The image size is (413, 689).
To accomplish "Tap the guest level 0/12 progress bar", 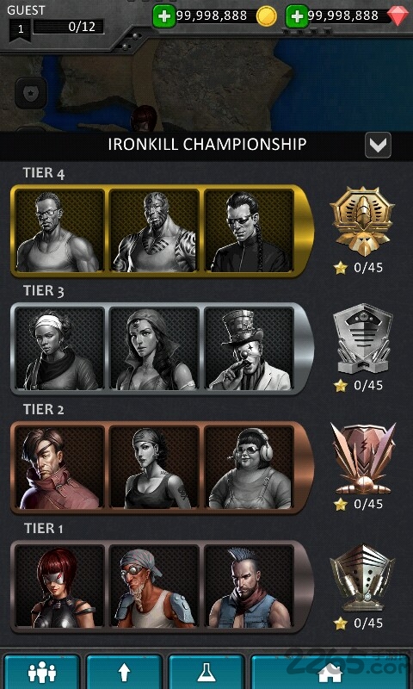I will tap(69, 27).
